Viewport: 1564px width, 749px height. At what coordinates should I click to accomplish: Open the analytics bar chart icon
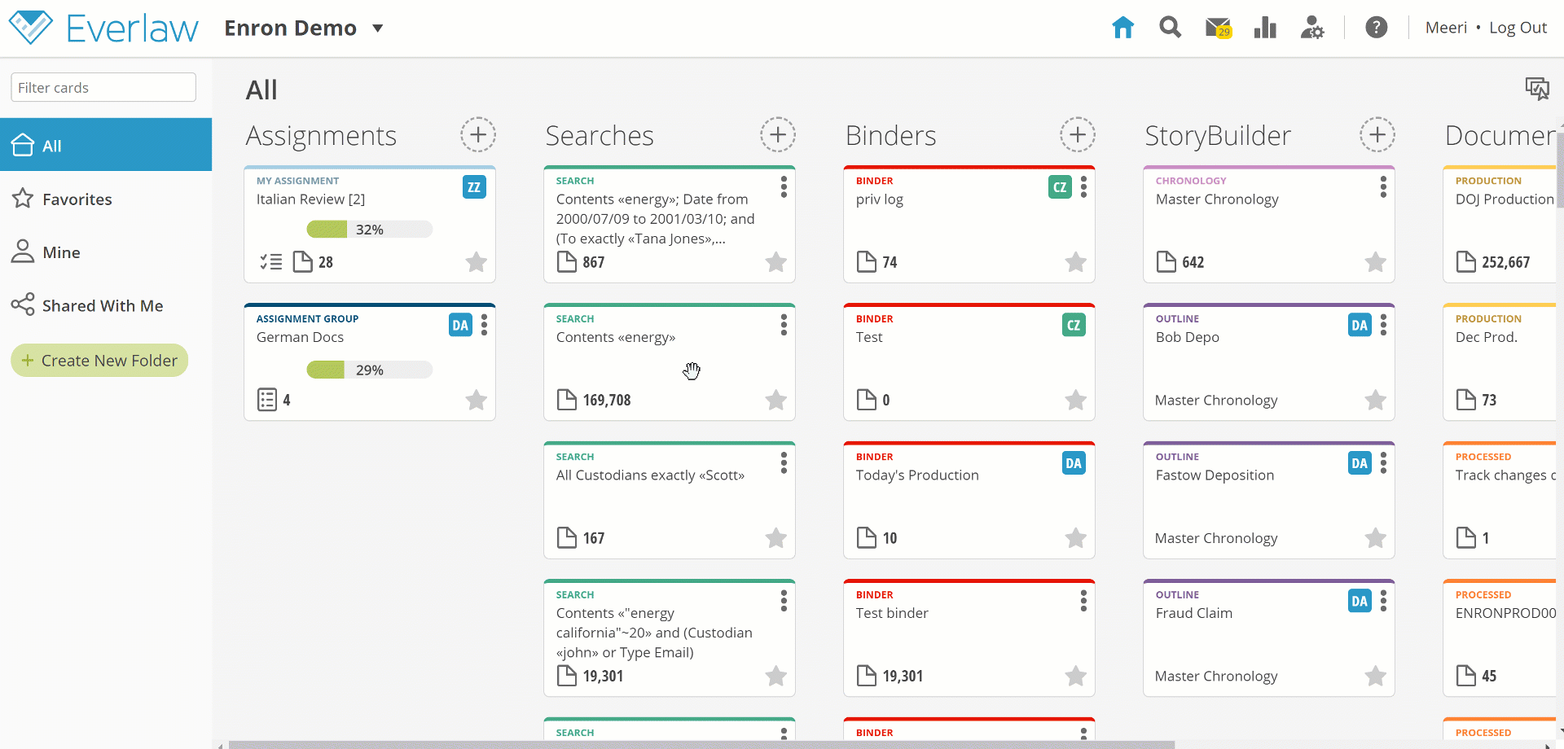point(1265,28)
